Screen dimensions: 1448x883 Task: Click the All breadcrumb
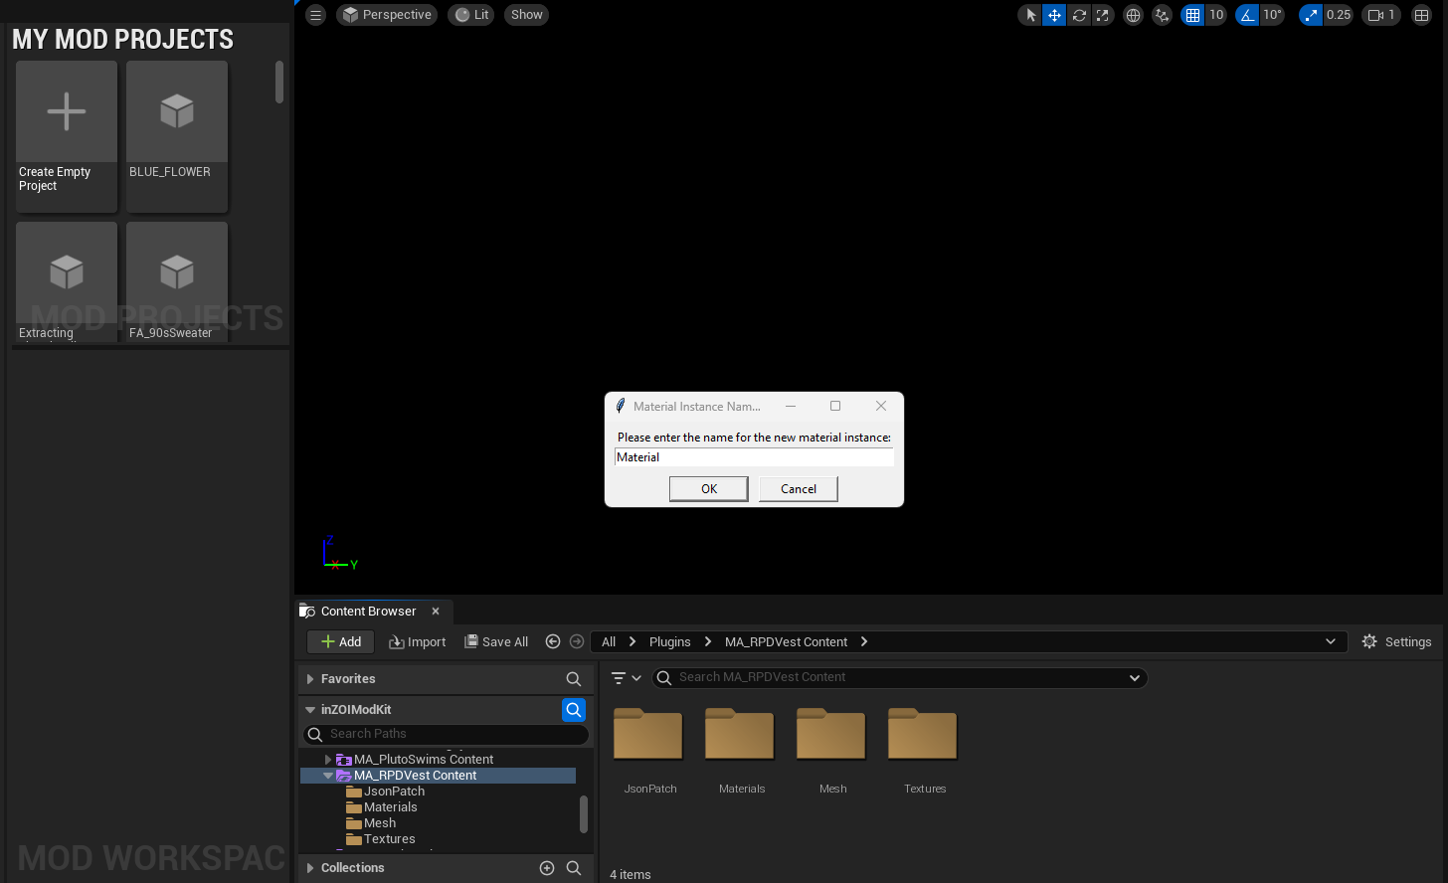609,642
